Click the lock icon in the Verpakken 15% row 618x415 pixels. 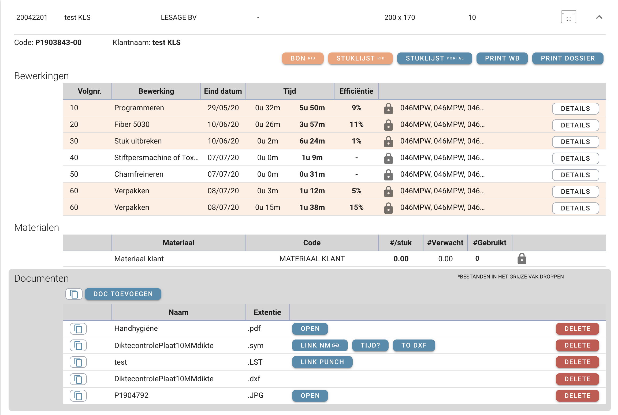[x=388, y=208]
